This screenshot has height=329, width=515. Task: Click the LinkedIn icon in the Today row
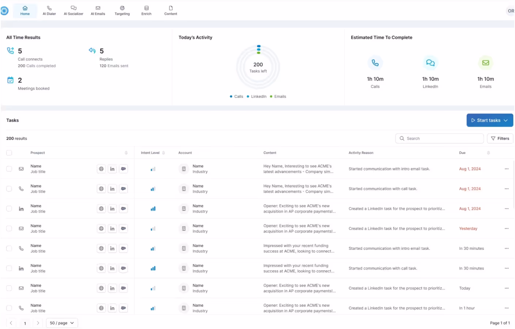[112, 288]
